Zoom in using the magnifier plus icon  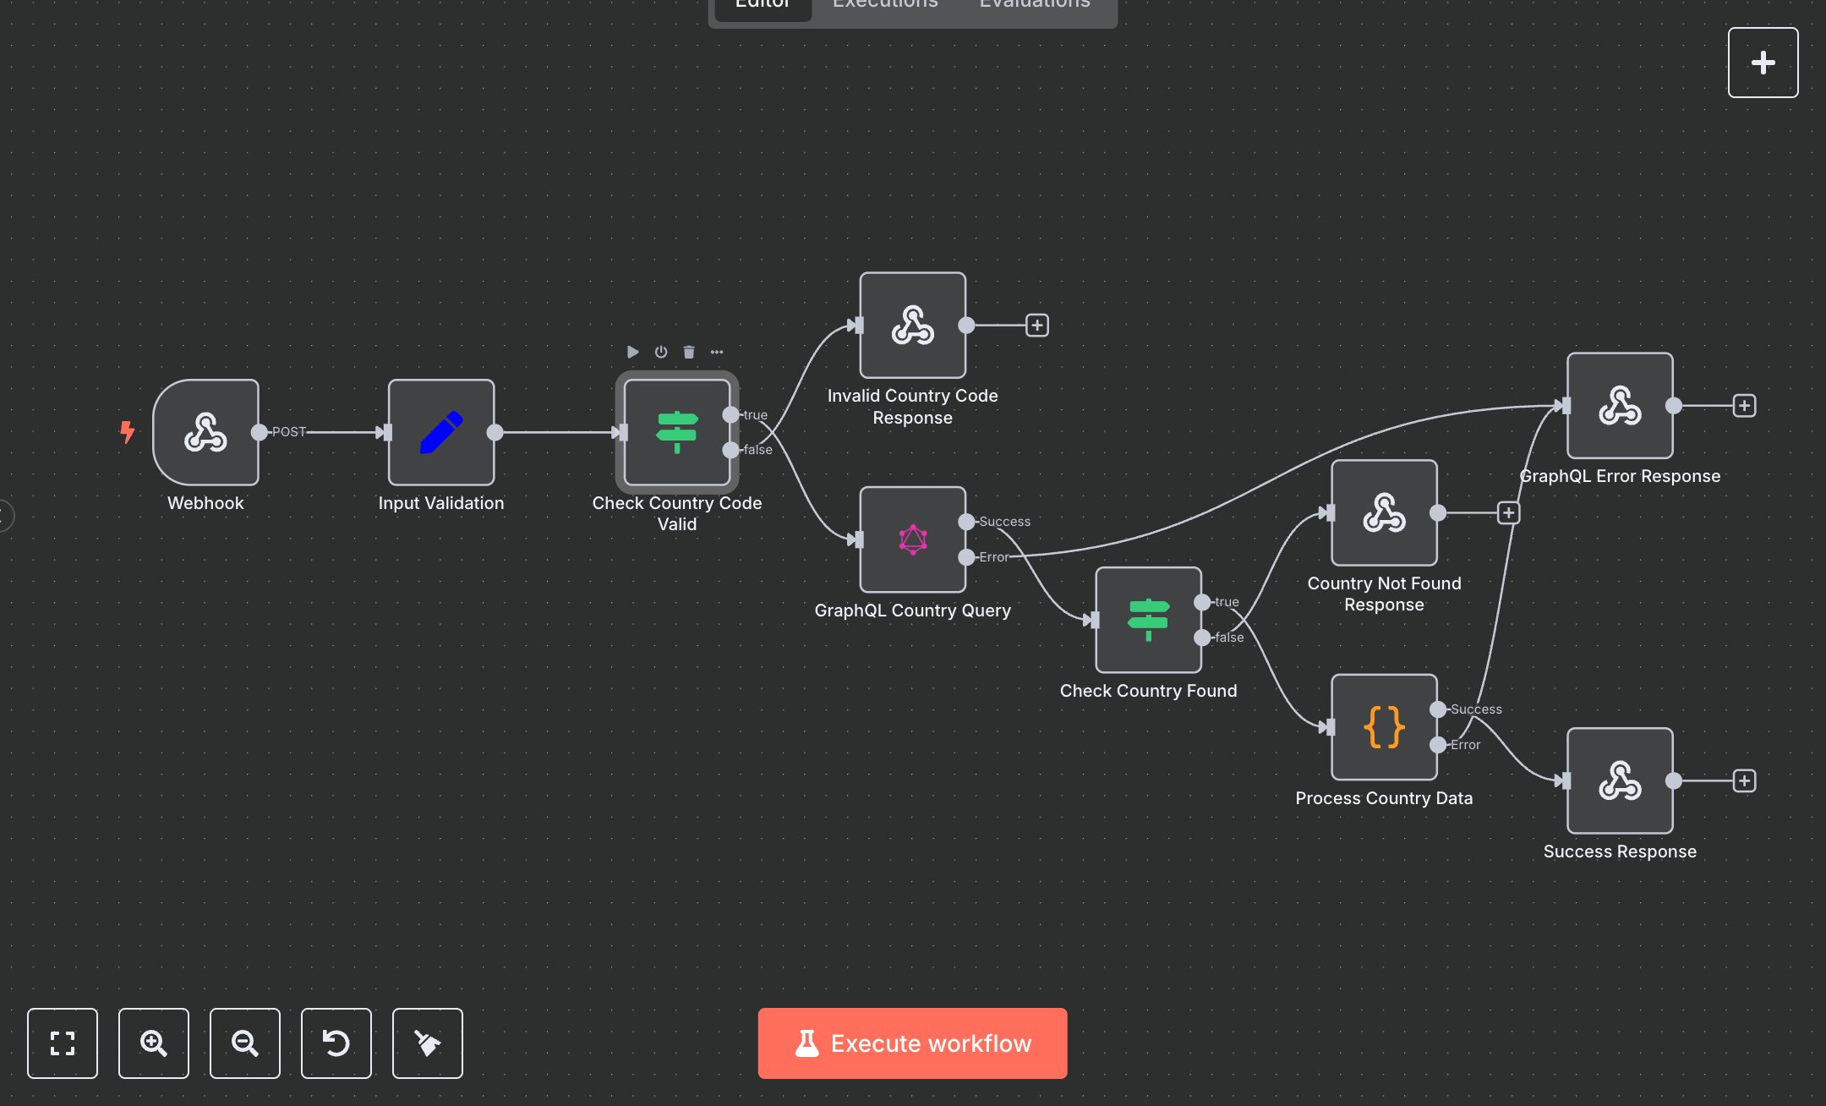(154, 1043)
